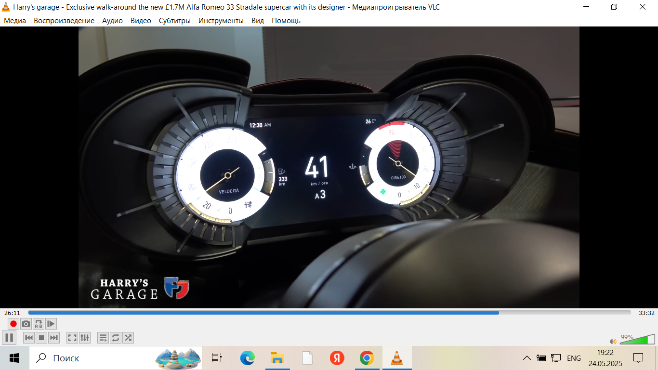
Task: Toggle A-B loop mode
Action: (x=39, y=324)
